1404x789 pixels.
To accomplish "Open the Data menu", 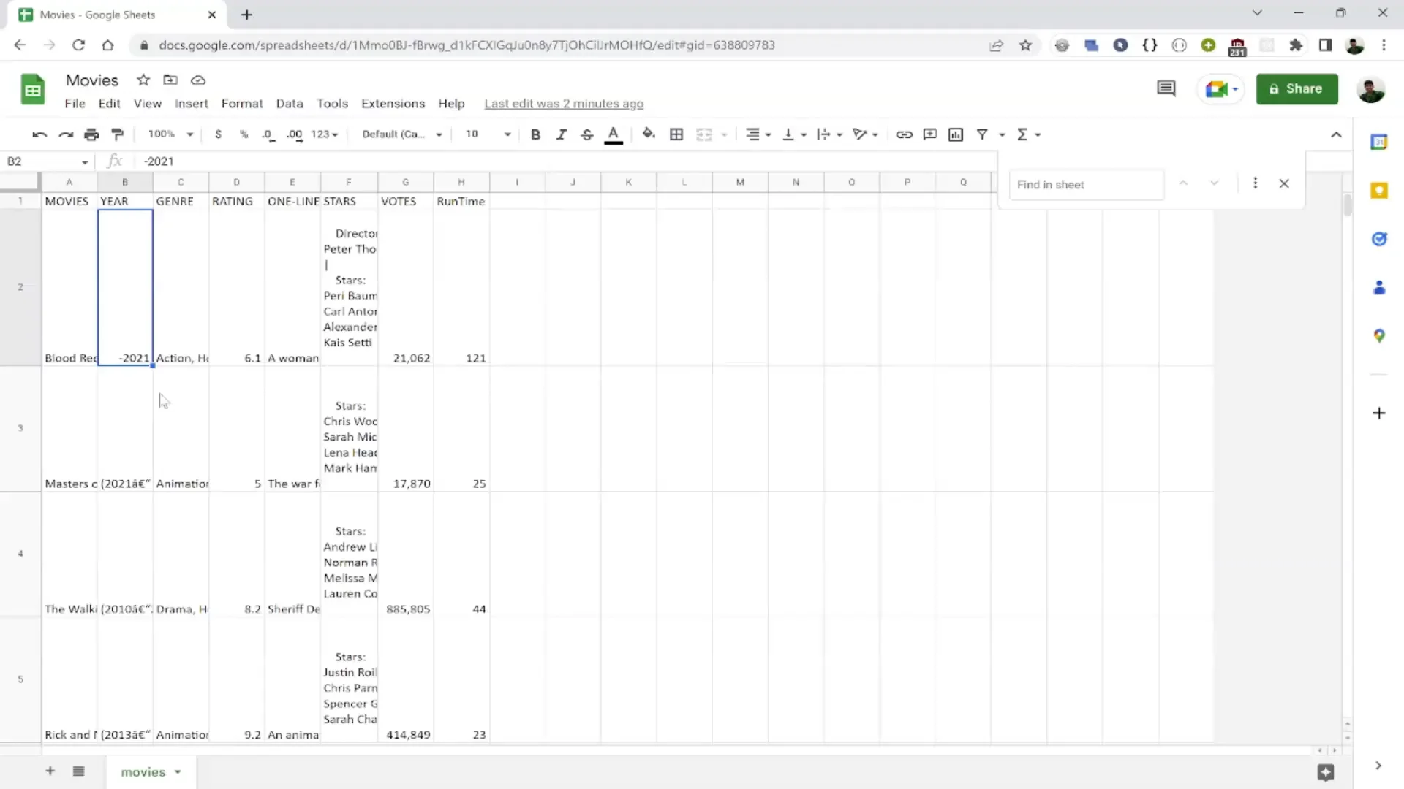I will pyautogui.click(x=290, y=104).
